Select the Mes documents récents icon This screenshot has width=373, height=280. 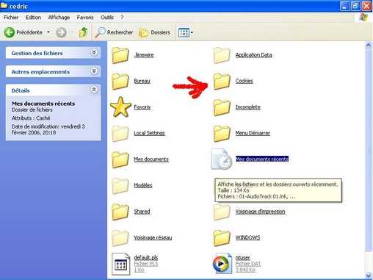point(222,159)
